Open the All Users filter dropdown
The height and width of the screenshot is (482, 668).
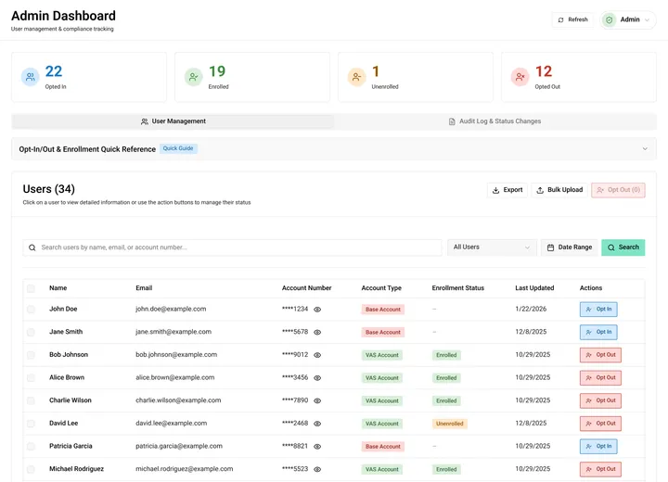point(491,247)
